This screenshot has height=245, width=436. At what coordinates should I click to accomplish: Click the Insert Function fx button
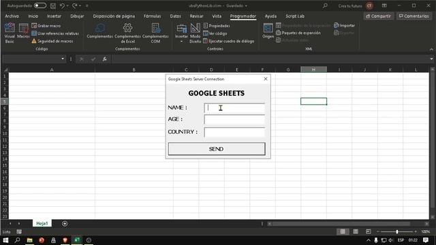tap(104, 59)
